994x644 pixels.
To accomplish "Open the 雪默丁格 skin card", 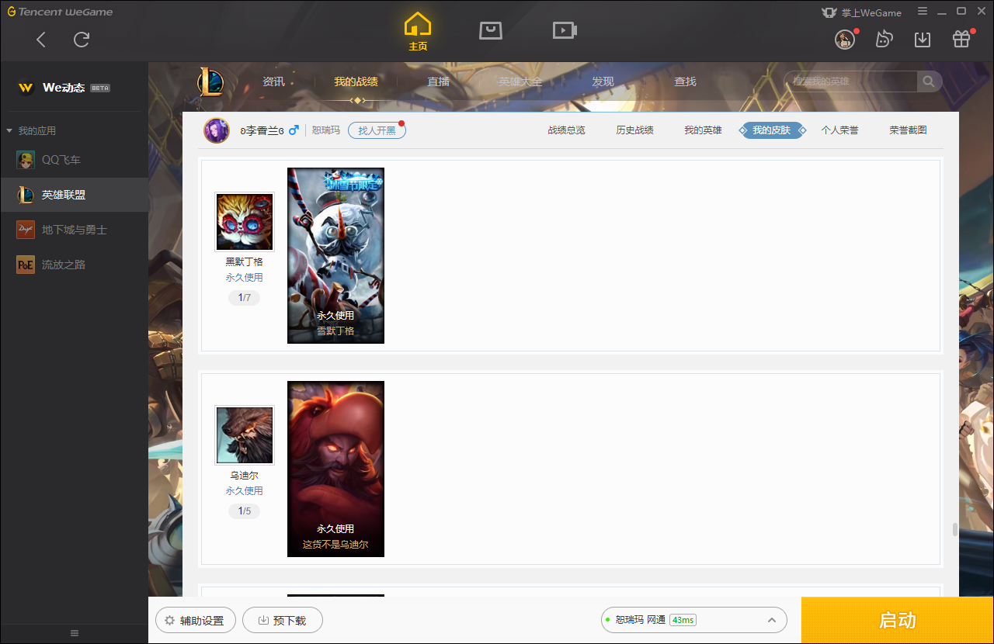I will 335,255.
